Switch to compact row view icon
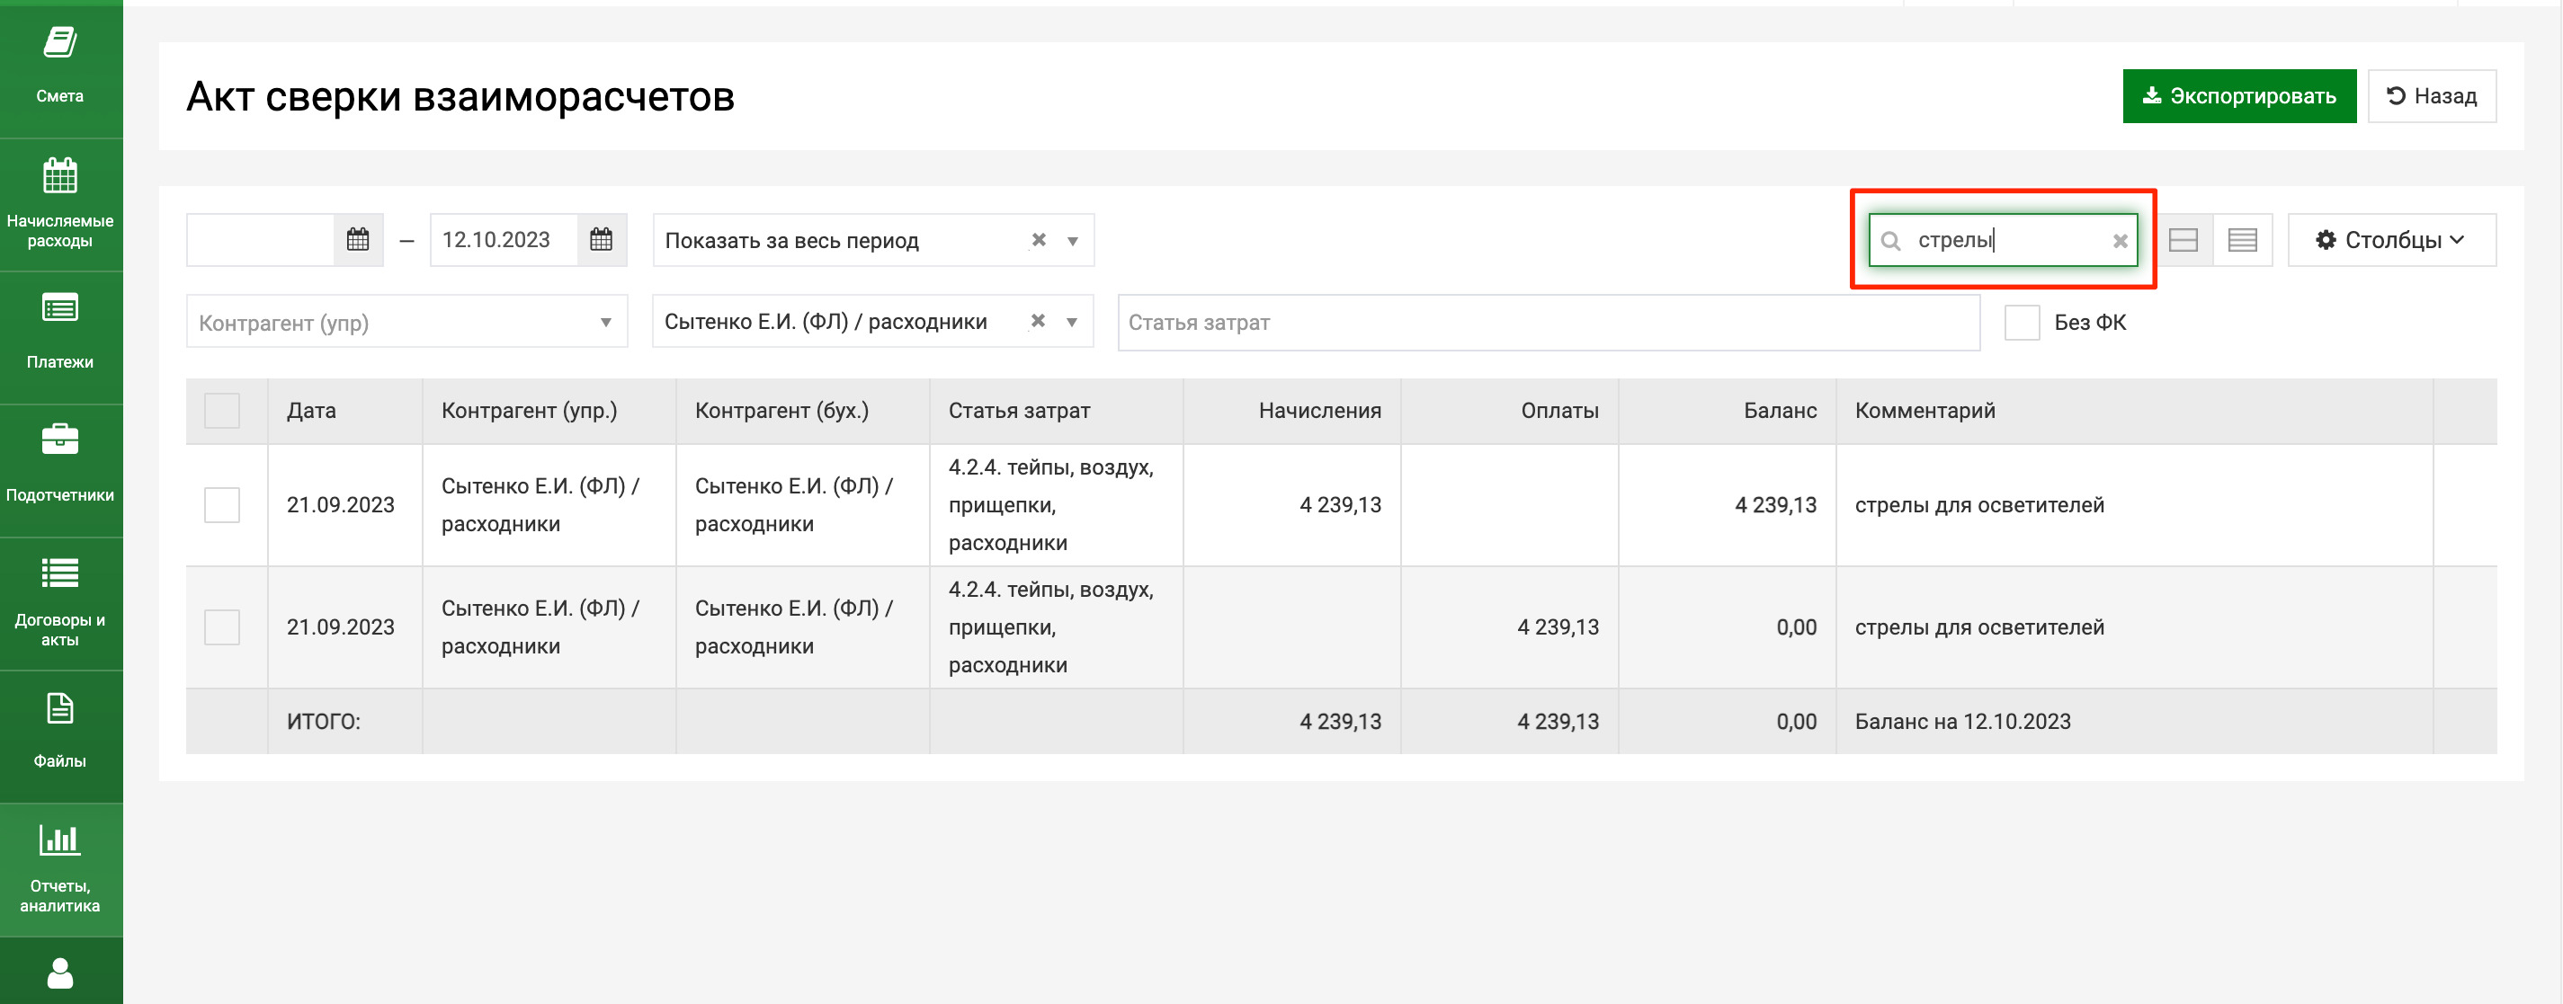 [x=2243, y=240]
